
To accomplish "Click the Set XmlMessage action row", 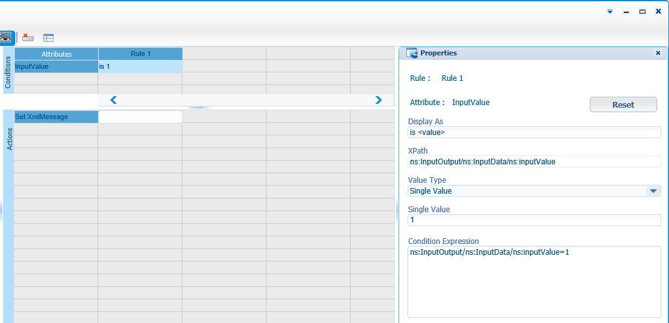I will (x=56, y=117).
